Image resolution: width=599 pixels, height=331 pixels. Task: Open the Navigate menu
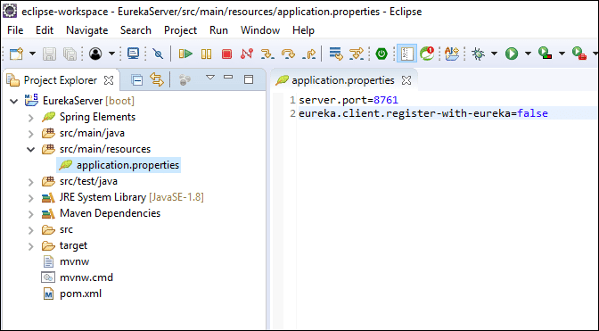coord(87,30)
